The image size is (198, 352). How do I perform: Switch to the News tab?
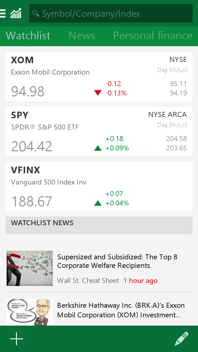(82, 36)
